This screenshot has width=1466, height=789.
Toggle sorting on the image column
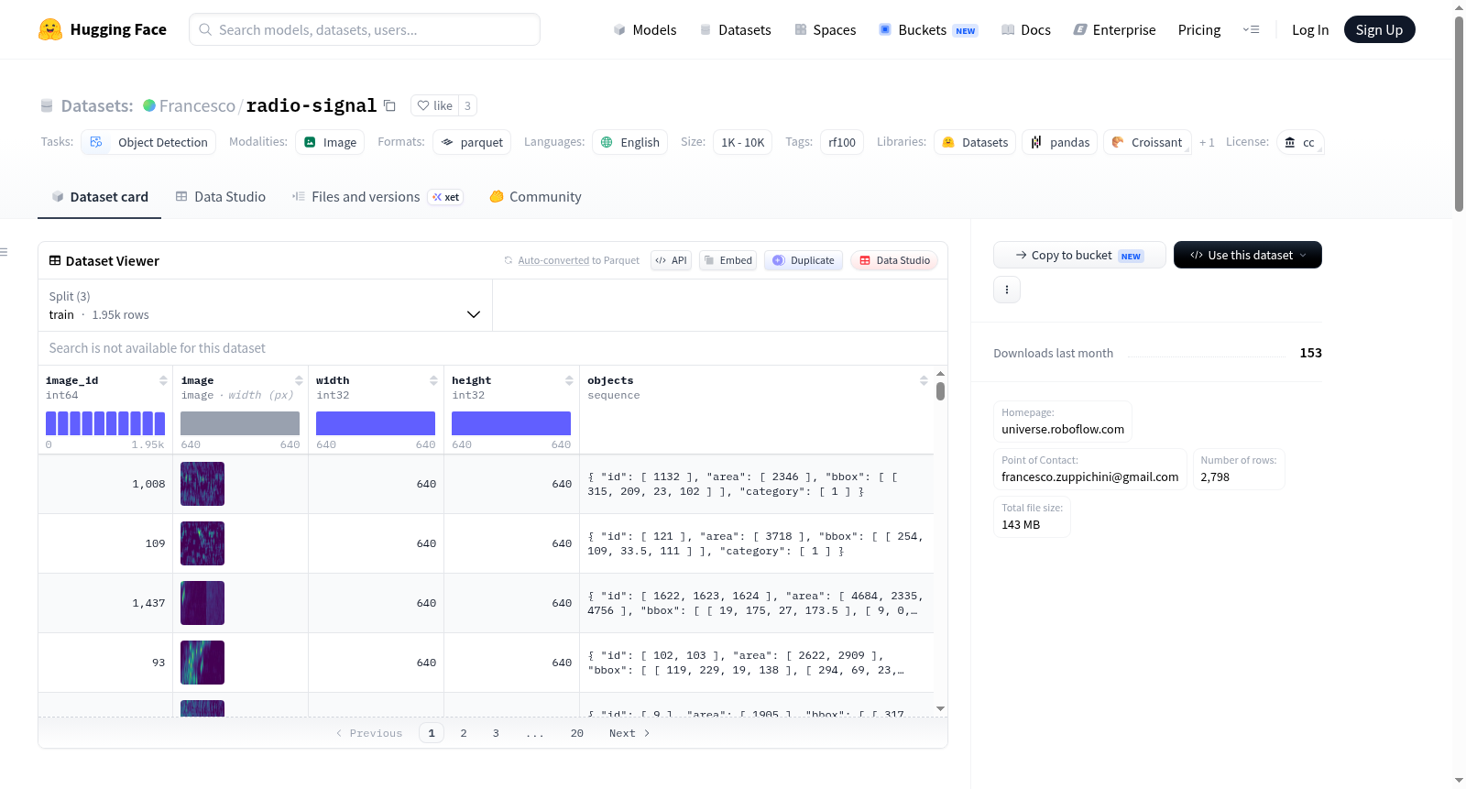pyautogui.click(x=299, y=380)
